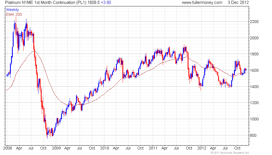Click the 1000 price axis label
This screenshot has height=155, width=272.
click(254, 119)
